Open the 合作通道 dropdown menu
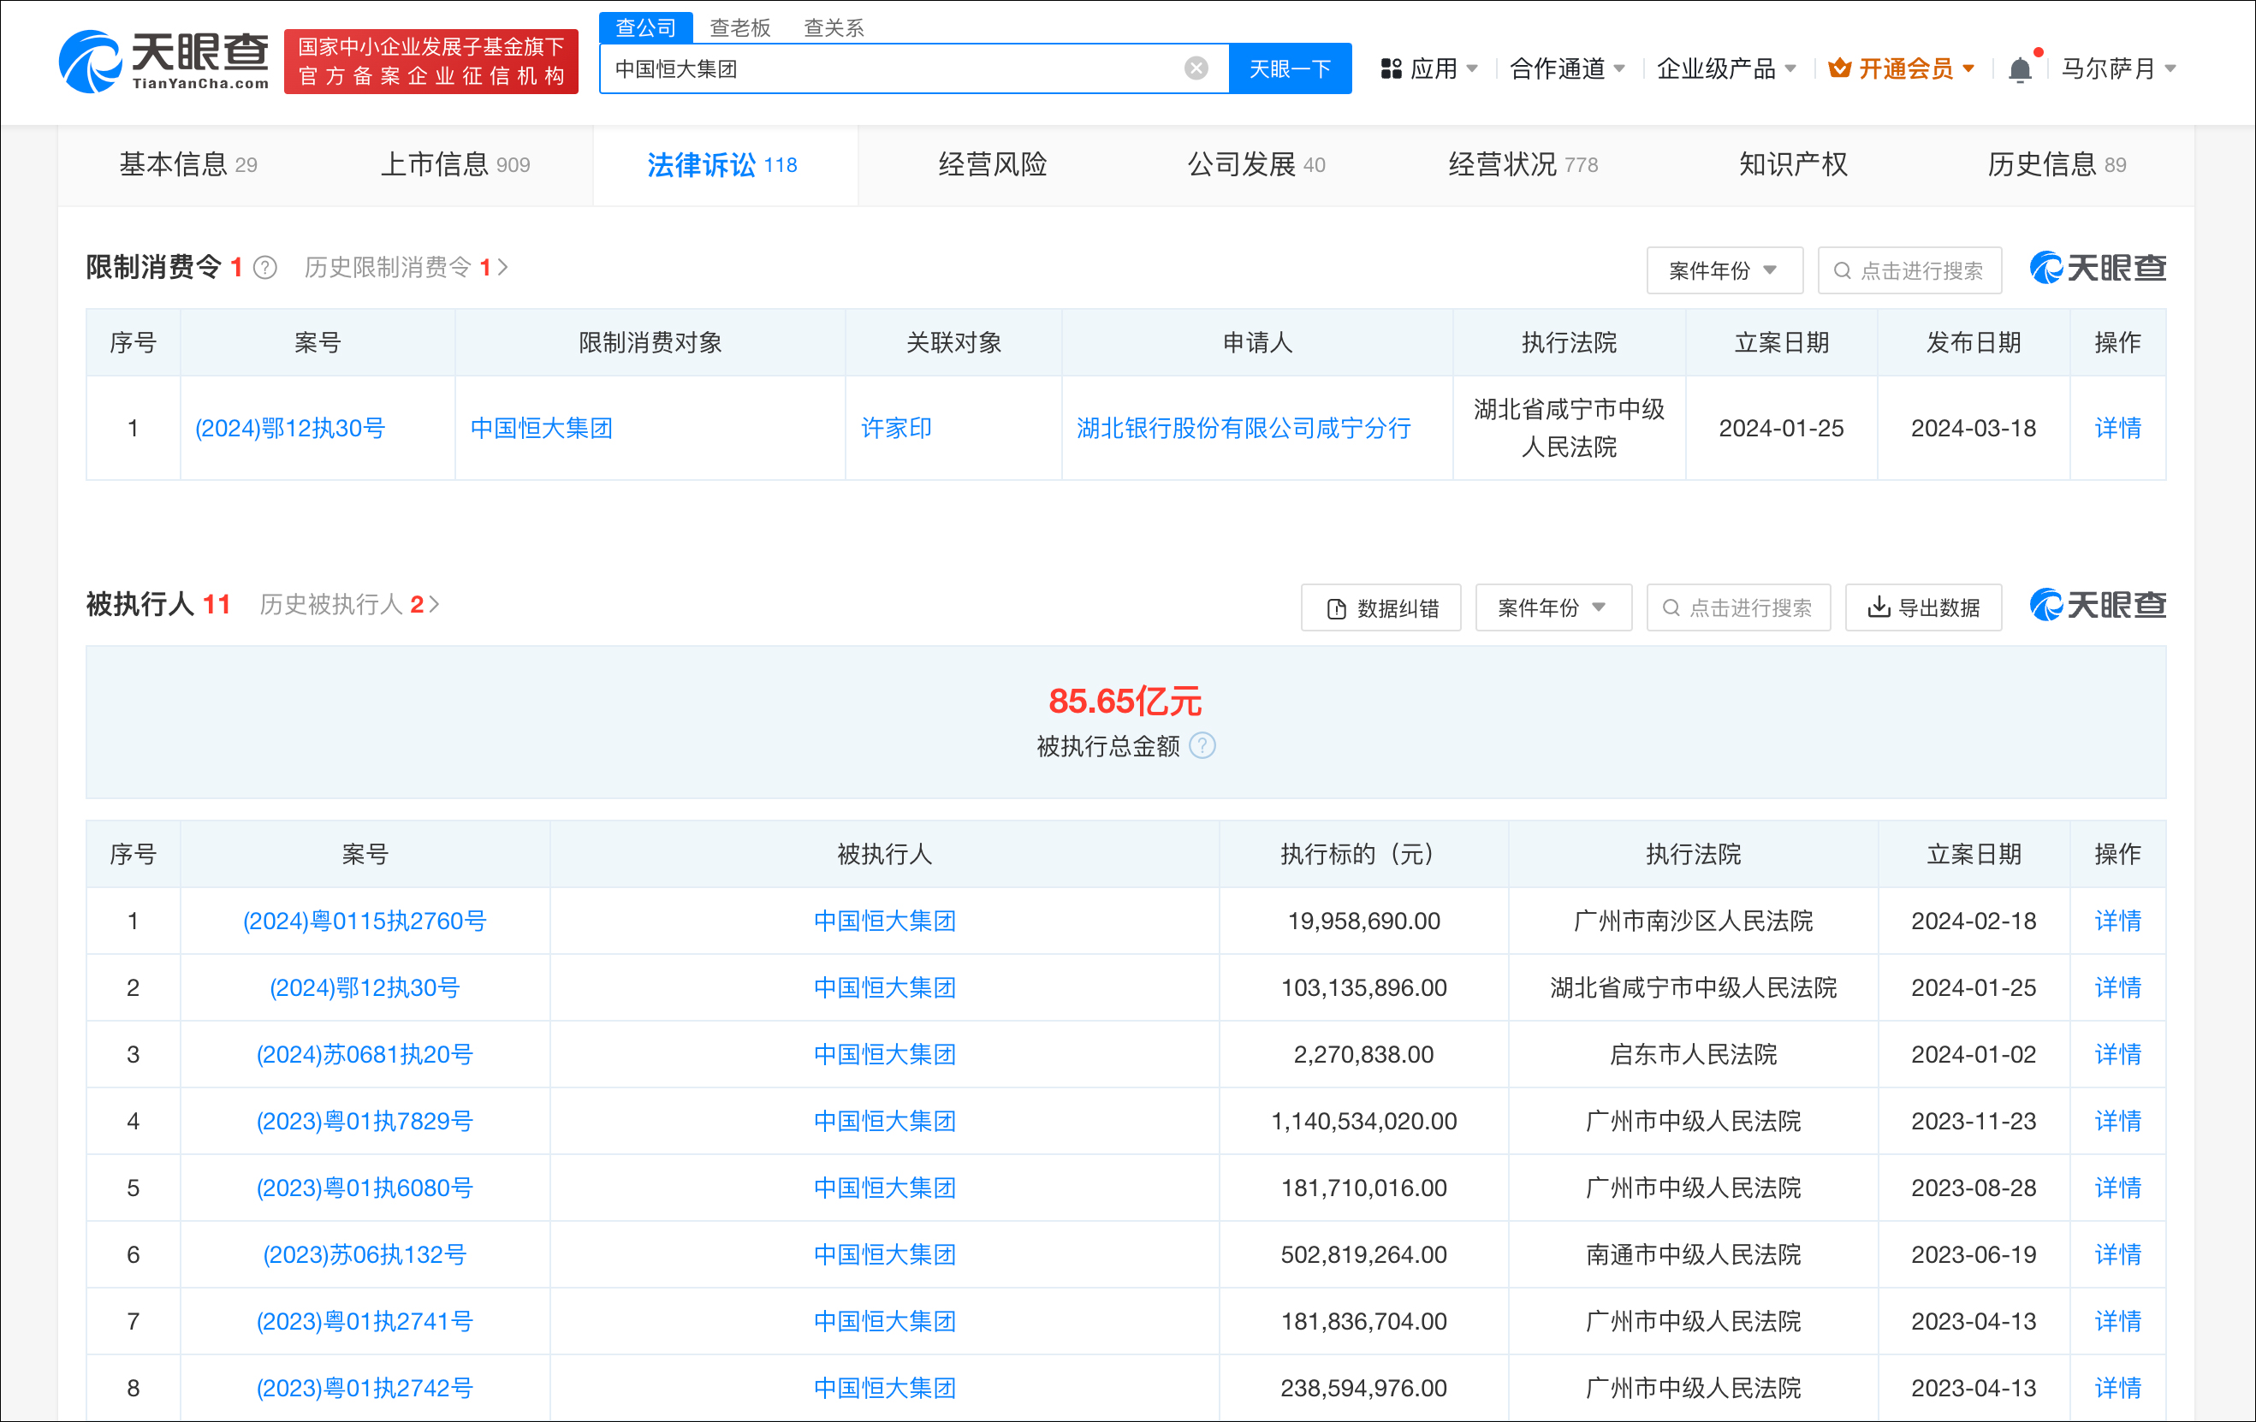2256x1422 pixels. [1567, 68]
